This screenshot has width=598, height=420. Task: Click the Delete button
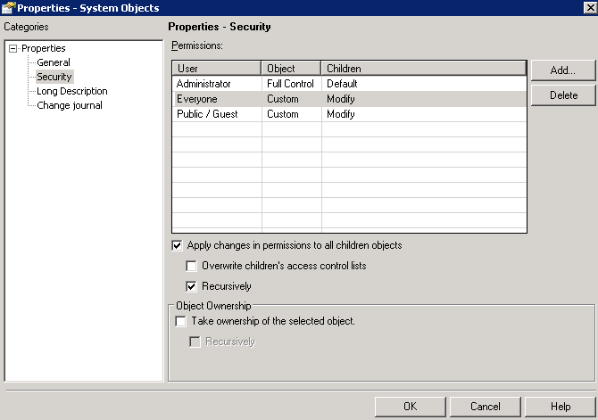point(562,95)
